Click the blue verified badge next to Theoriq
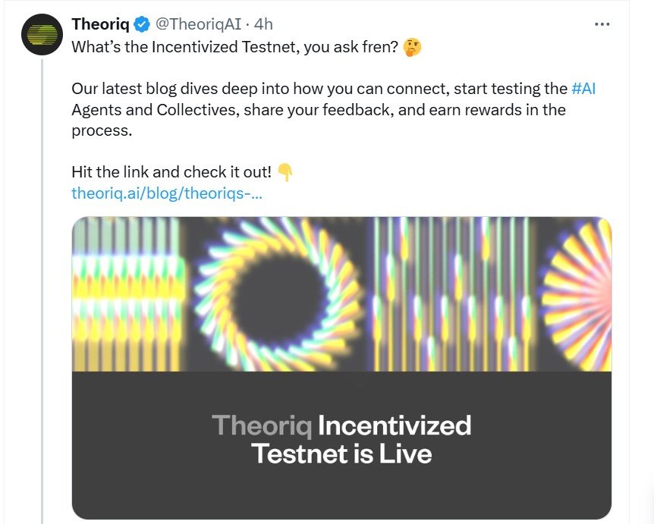 142,24
